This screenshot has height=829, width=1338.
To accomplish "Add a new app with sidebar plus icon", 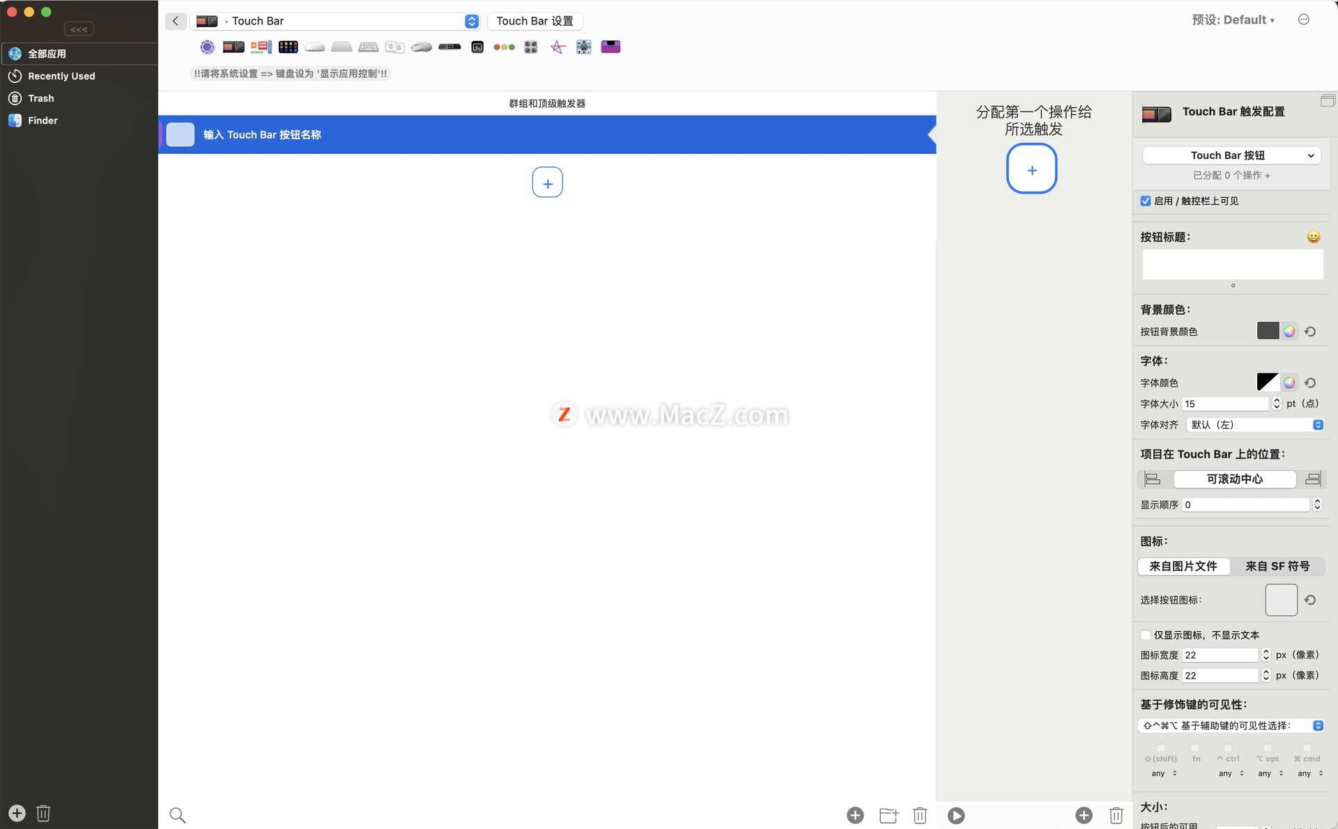I will tap(17, 813).
